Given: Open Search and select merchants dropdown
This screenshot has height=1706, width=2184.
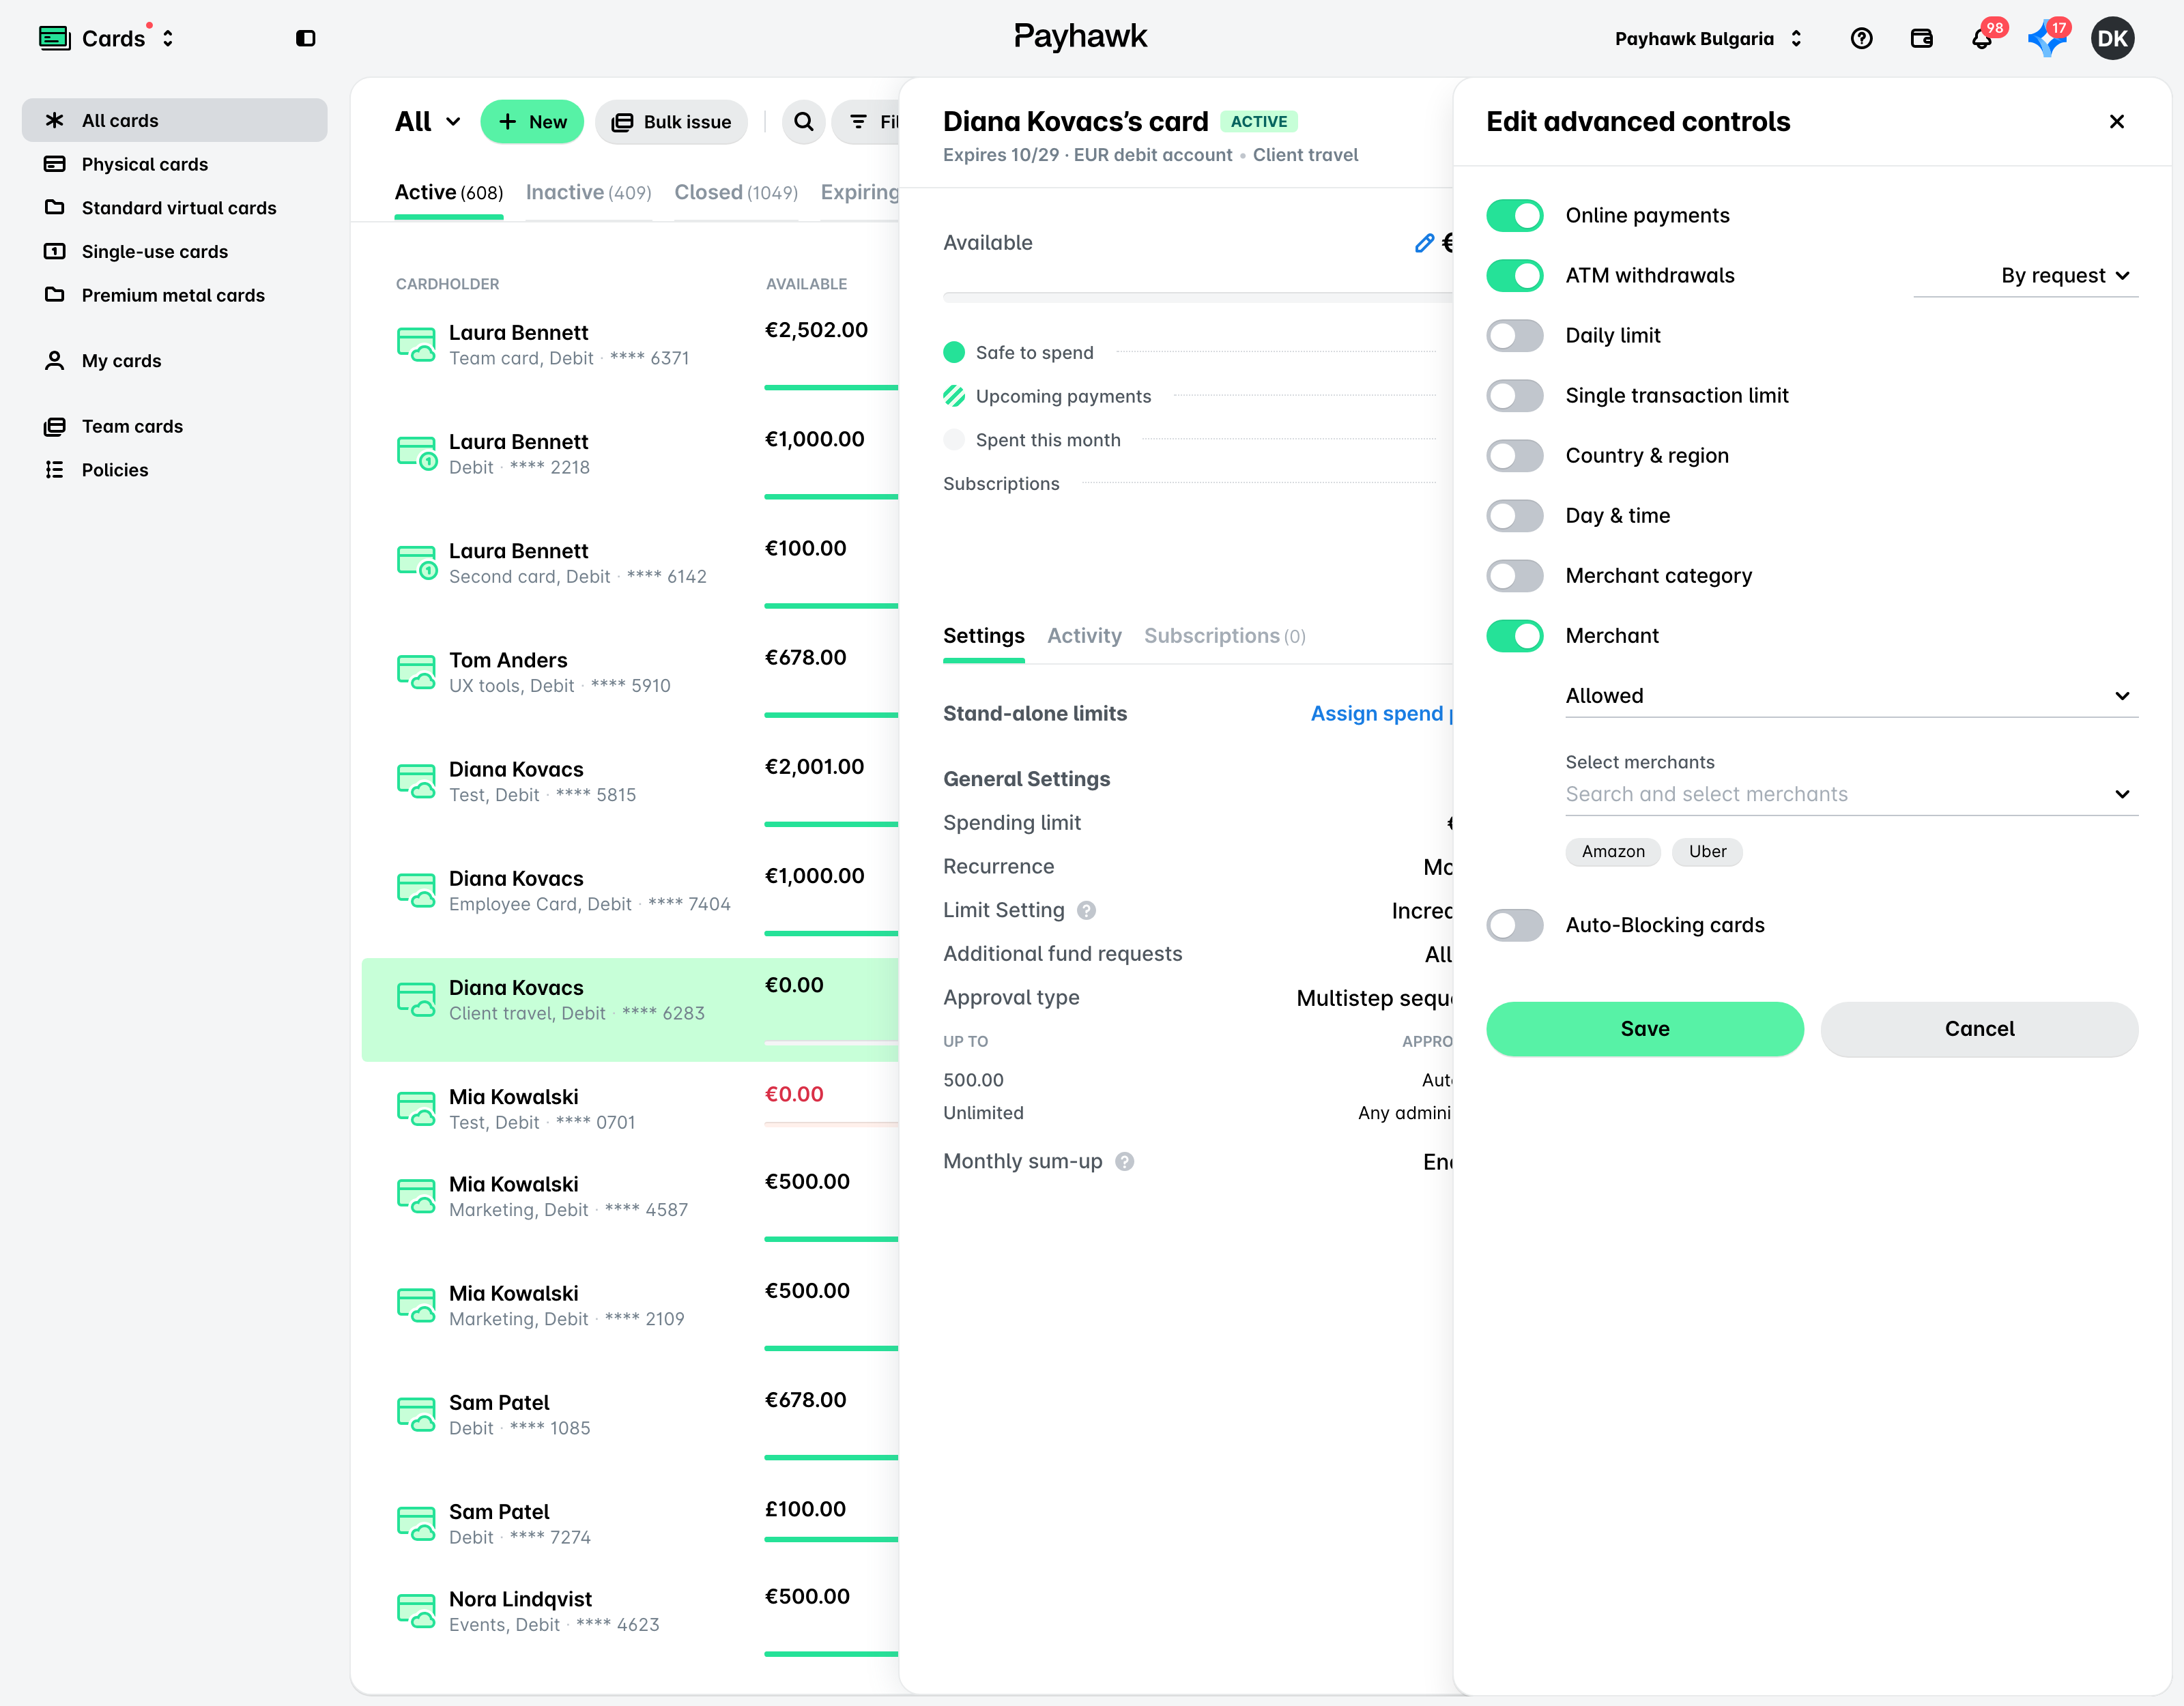Looking at the screenshot, I should 1852,794.
